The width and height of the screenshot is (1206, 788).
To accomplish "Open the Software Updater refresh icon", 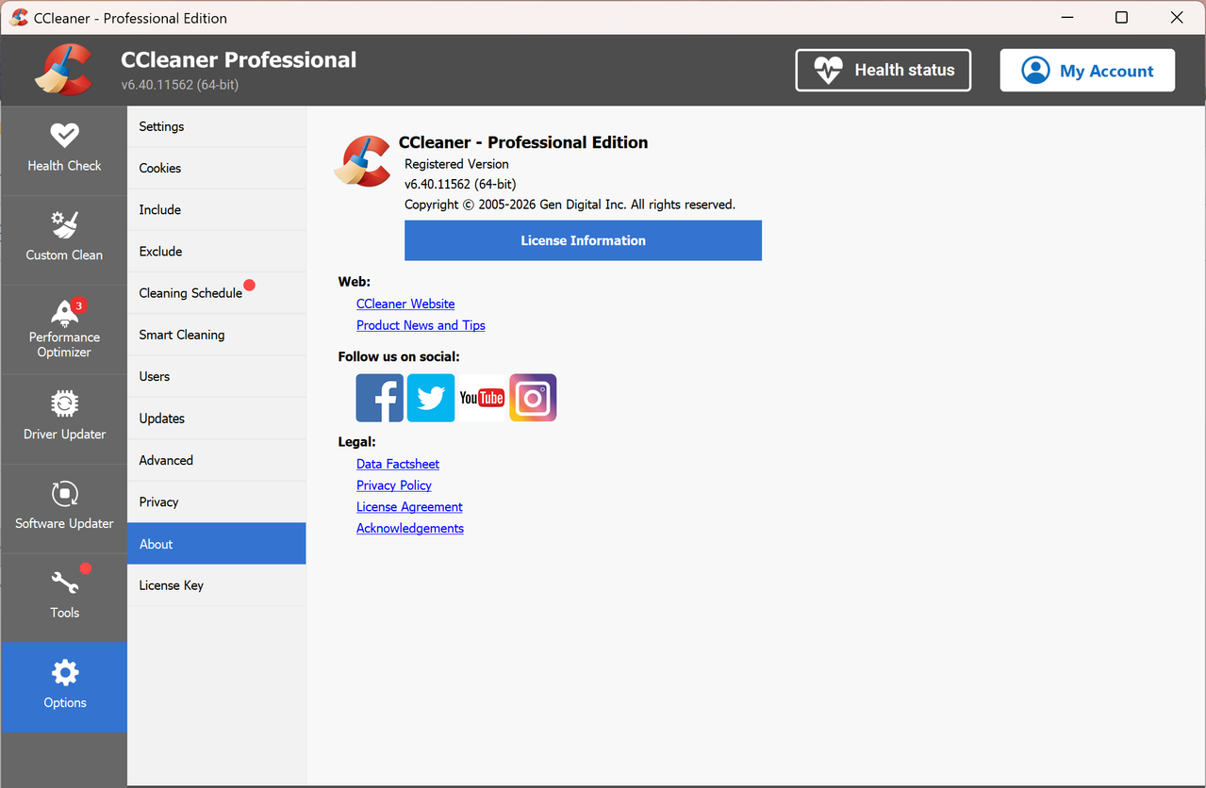I will (64, 493).
